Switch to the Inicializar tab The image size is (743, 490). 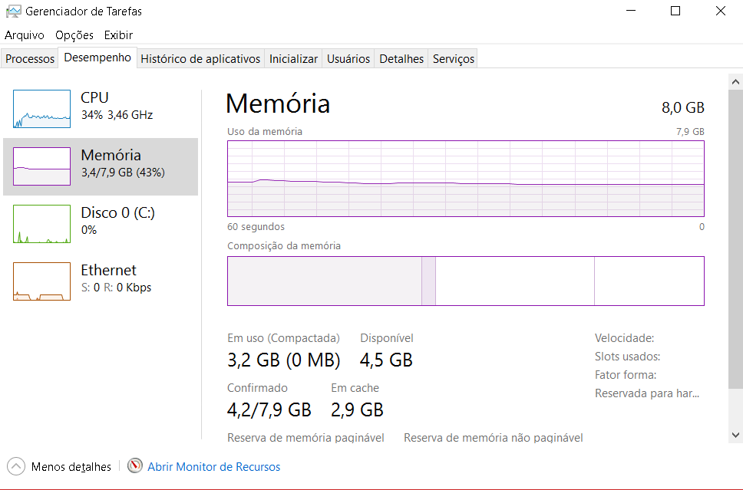click(x=293, y=59)
